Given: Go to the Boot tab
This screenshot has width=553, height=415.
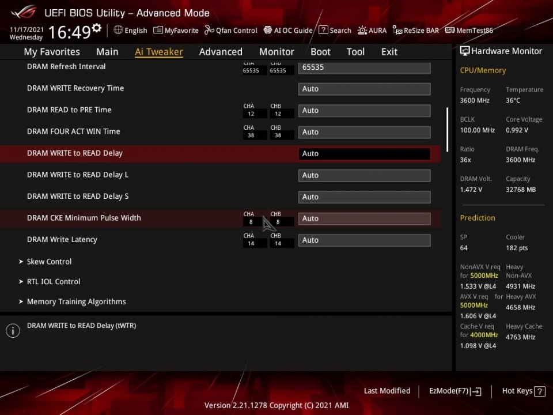Looking at the screenshot, I should tap(320, 52).
